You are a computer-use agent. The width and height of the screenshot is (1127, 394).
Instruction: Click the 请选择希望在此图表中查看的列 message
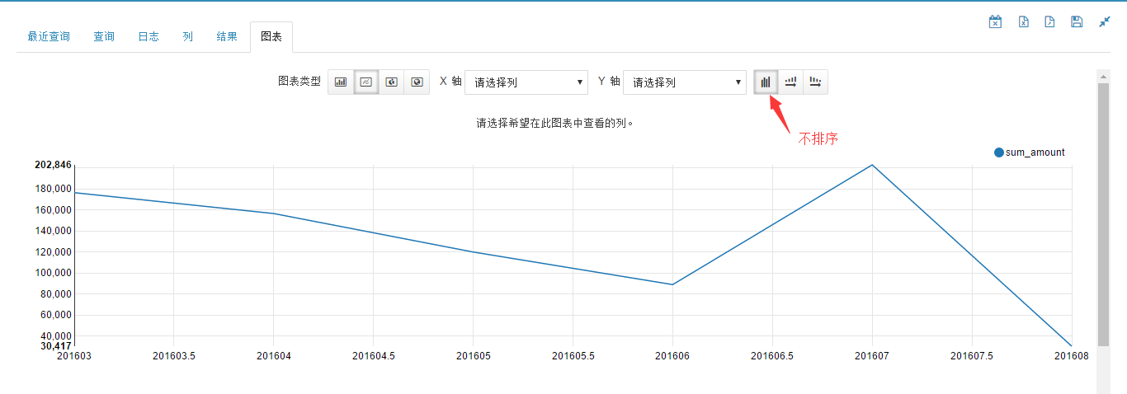555,124
